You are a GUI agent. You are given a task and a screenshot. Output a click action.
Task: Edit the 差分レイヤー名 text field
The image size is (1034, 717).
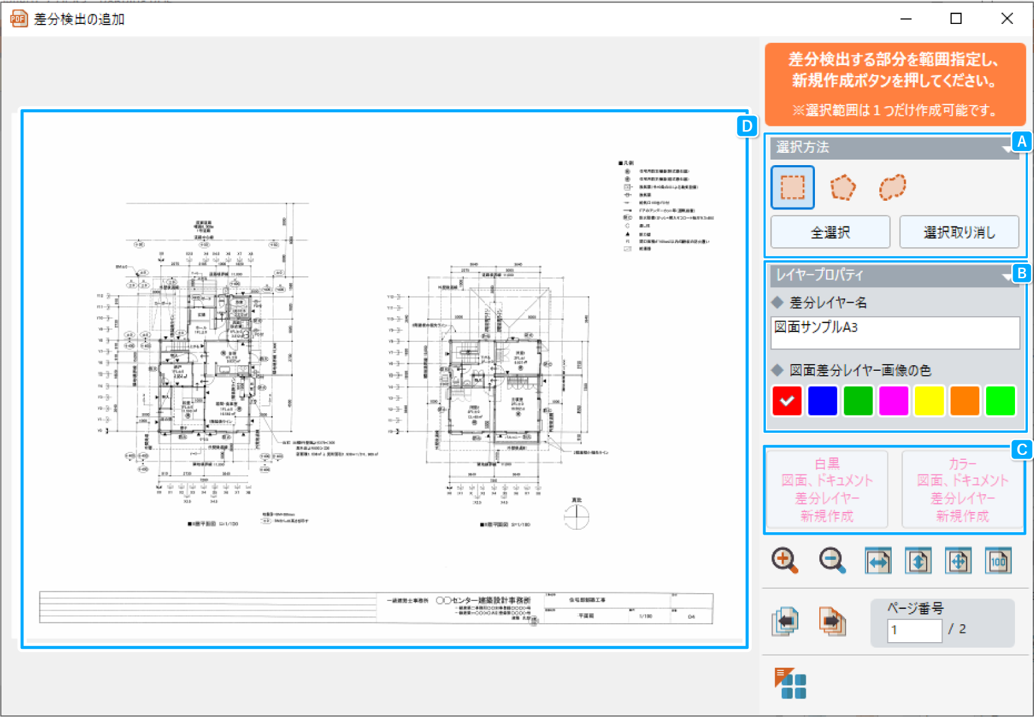[895, 333]
